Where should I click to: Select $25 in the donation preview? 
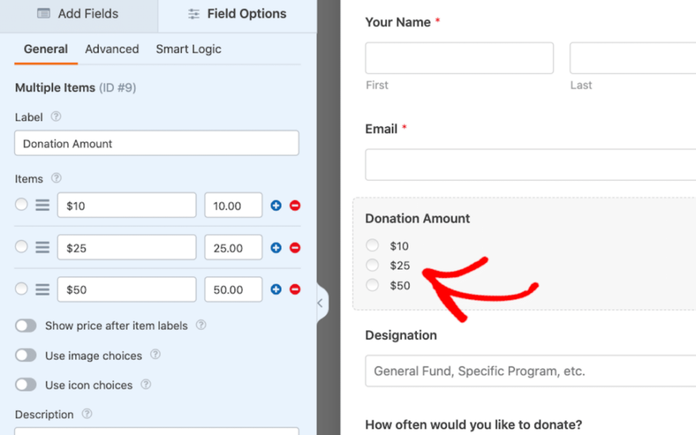pos(372,266)
